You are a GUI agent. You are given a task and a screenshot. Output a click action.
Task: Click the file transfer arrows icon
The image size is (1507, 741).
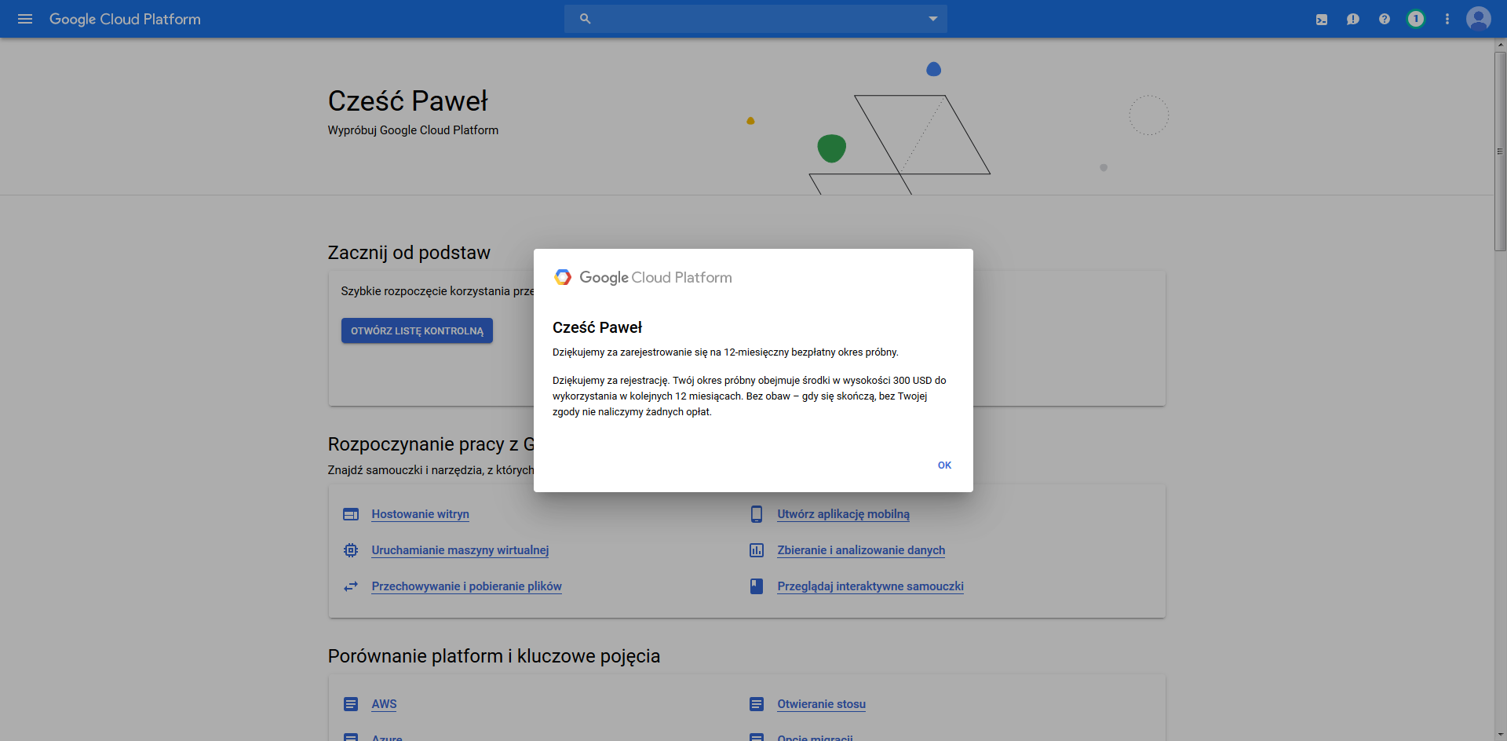click(351, 586)
